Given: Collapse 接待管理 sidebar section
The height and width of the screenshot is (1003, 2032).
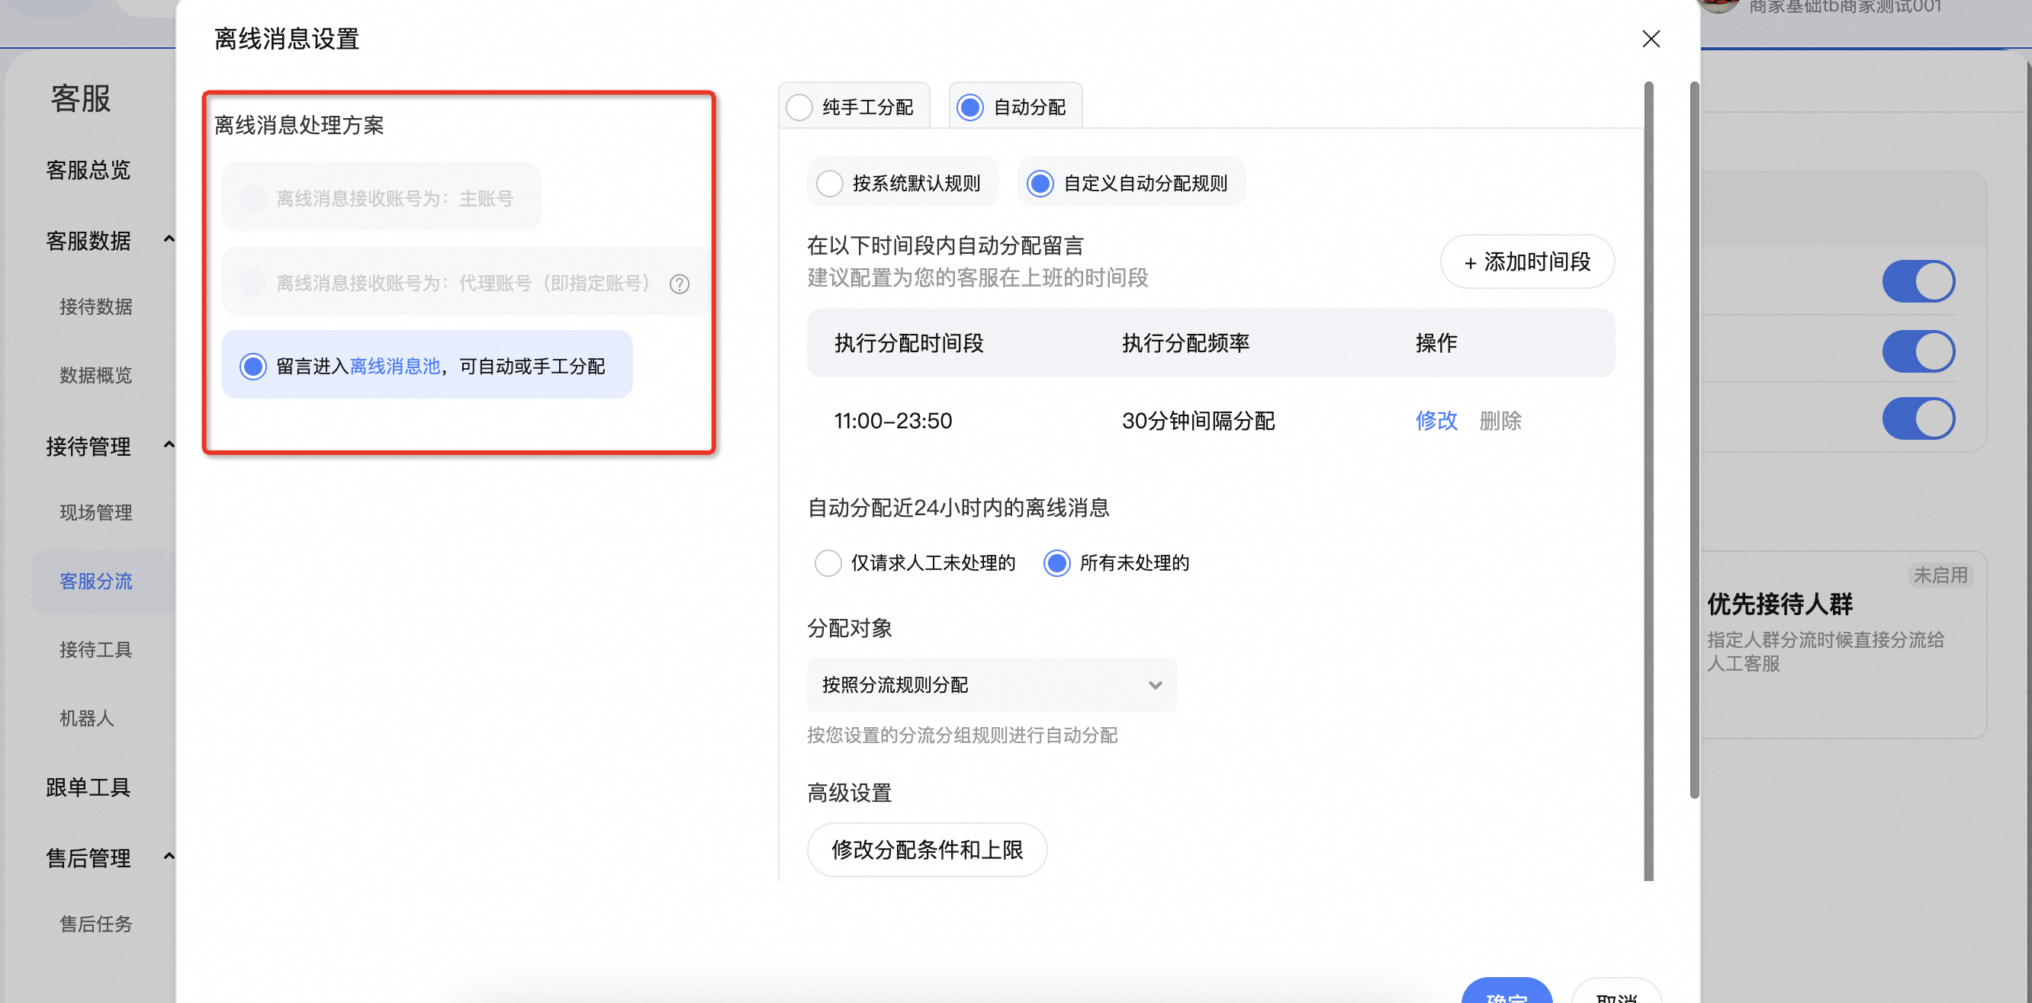Looking at the screenshot, I should (169, 445).
